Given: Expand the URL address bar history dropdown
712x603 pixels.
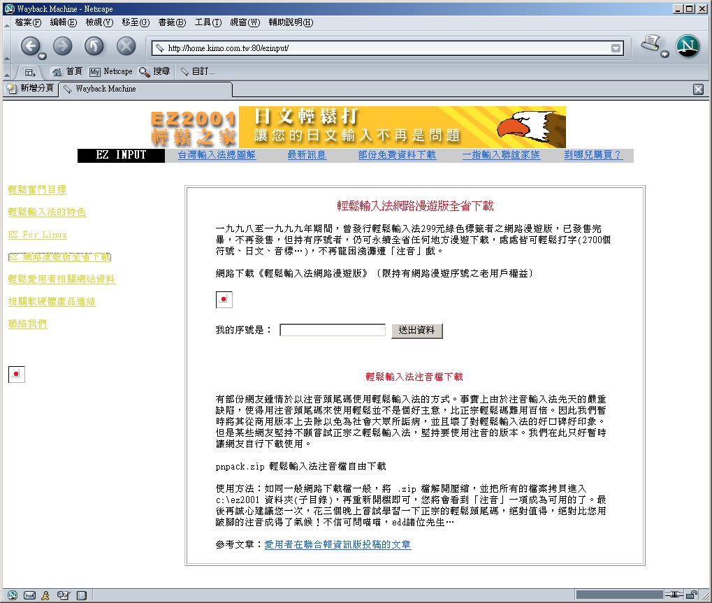Looking at the screenshot, I should (x=616, y=48).
